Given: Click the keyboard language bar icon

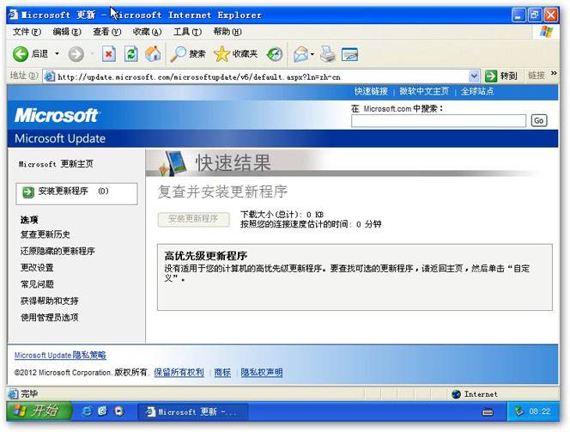Looking at the screenshot, I should [x=488, y=412].
